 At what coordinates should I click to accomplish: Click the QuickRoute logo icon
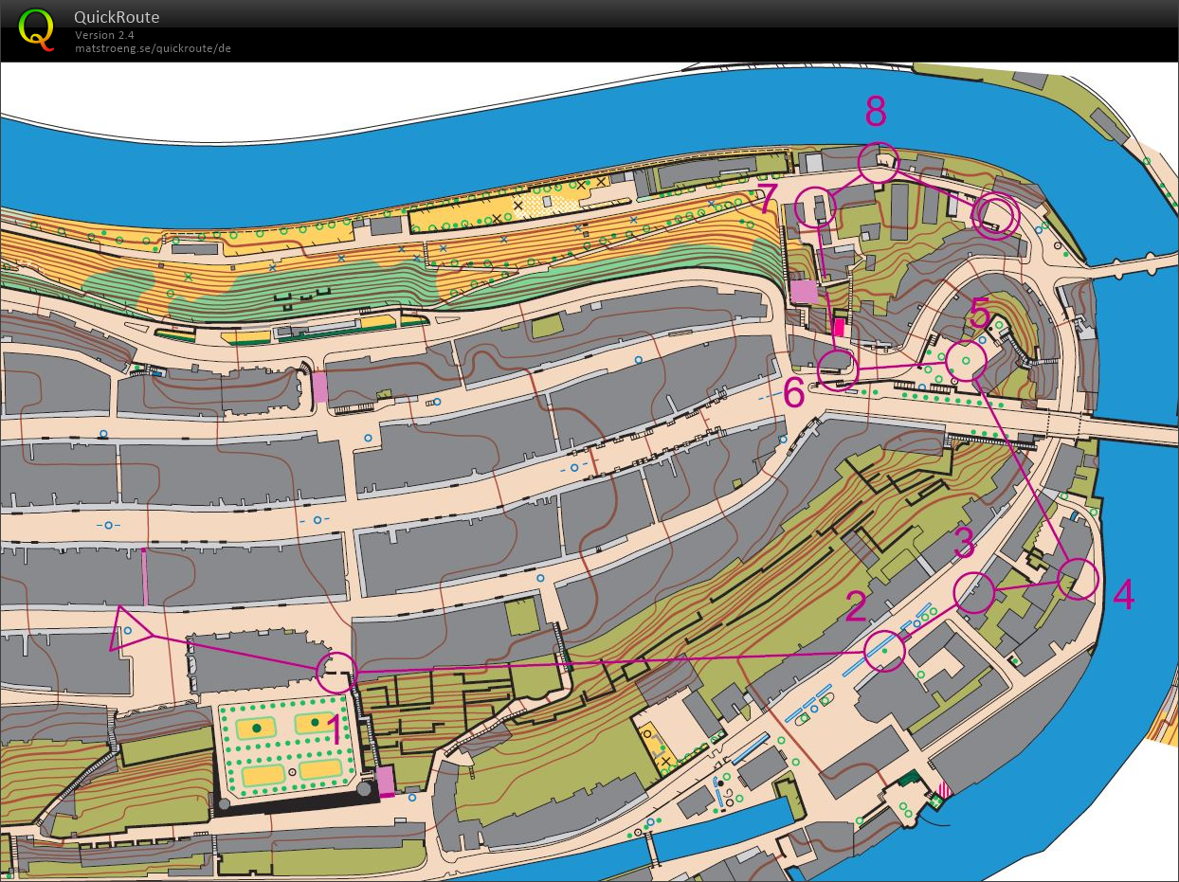[x=37, y=27]
